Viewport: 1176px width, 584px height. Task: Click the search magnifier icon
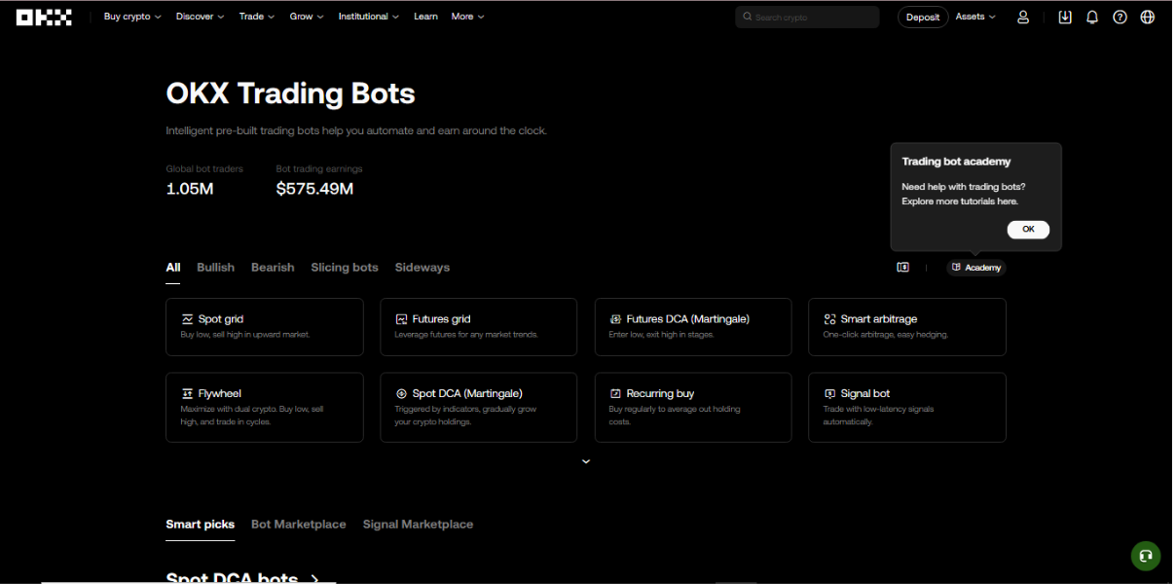pos(748,17)
